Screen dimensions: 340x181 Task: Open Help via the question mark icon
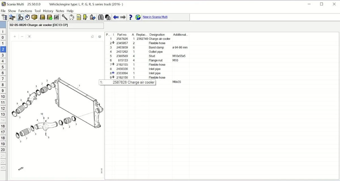(x=130, y=17)
